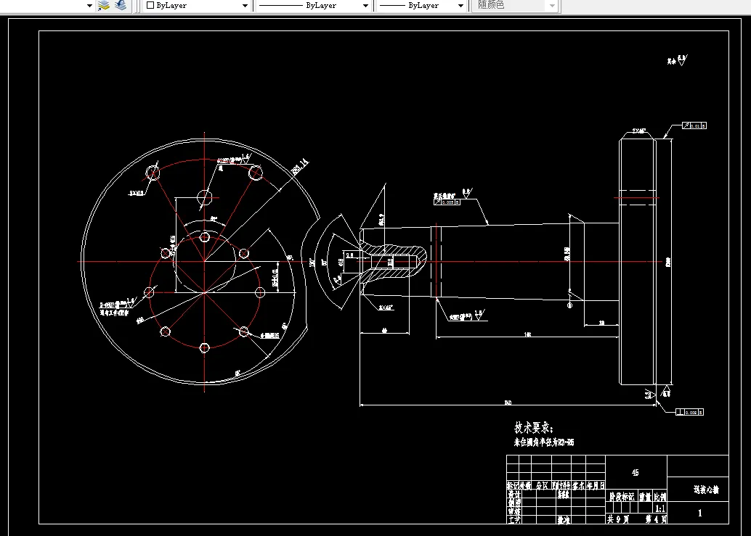The height and width of the screenshot is (536, 751).
Task: Select the 0.01 B tolerance frame
Action: click(x=694, y=125)
